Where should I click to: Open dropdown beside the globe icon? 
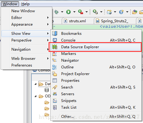(115, 12)
